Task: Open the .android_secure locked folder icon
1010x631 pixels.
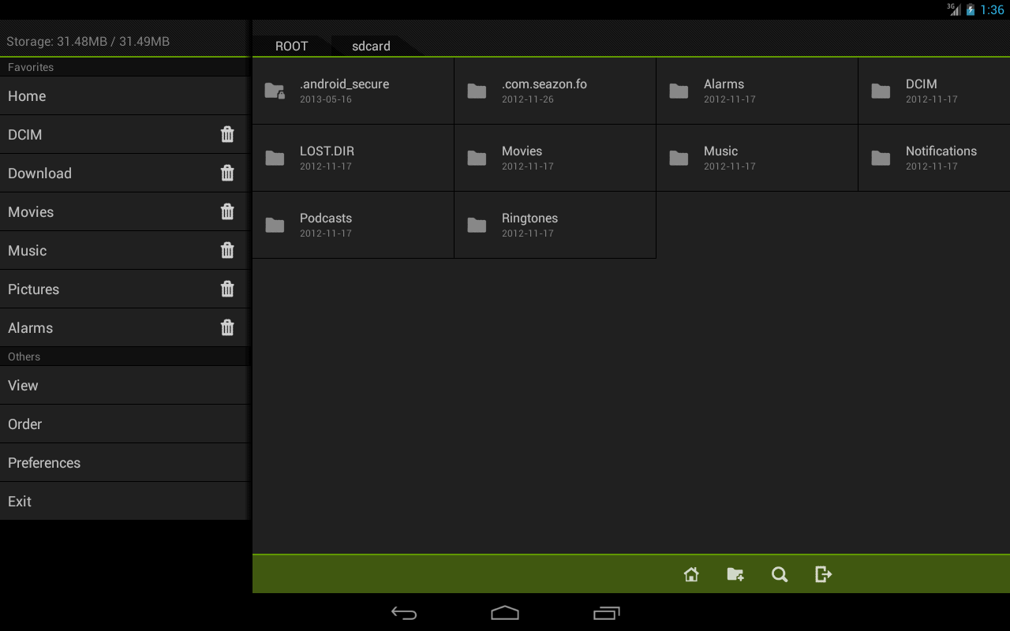Action: coord(275,91)
